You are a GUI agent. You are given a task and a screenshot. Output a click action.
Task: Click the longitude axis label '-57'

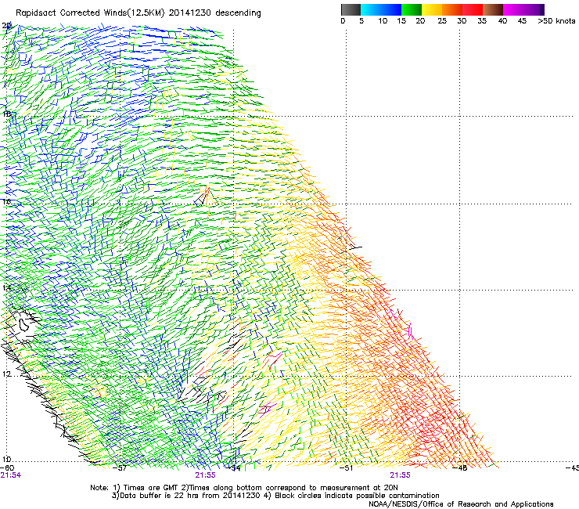[120, 468]
